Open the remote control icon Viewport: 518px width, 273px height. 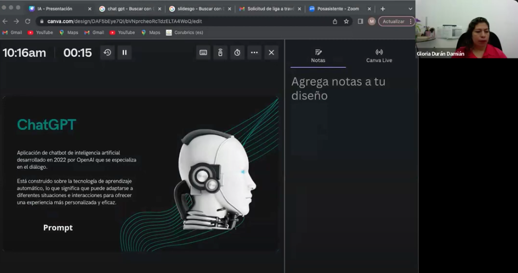pyautogui.click(x=220, y=53)
